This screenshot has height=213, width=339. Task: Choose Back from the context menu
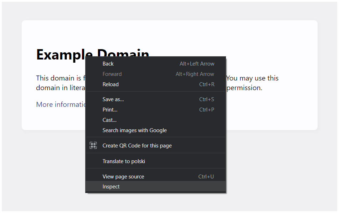155,64
